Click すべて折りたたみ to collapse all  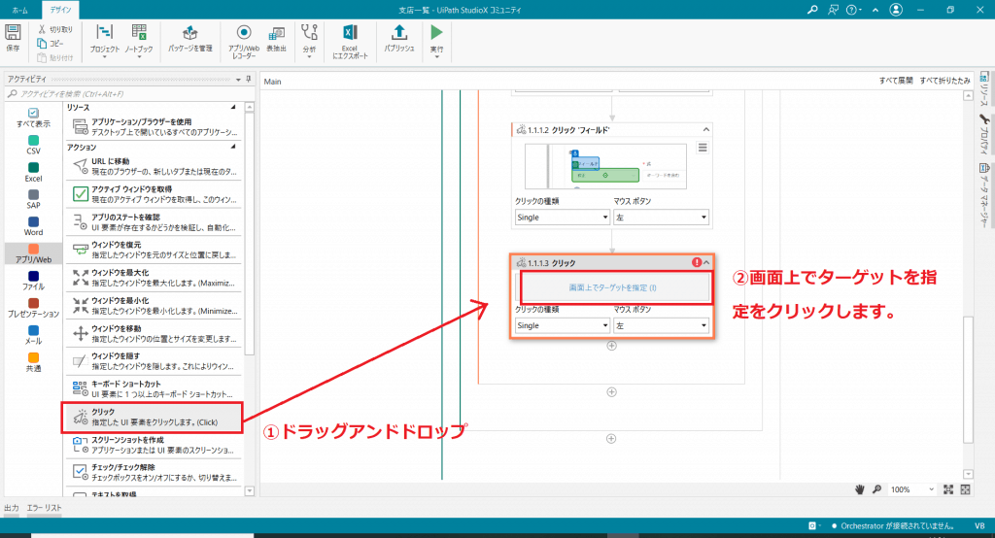point(944,82)
